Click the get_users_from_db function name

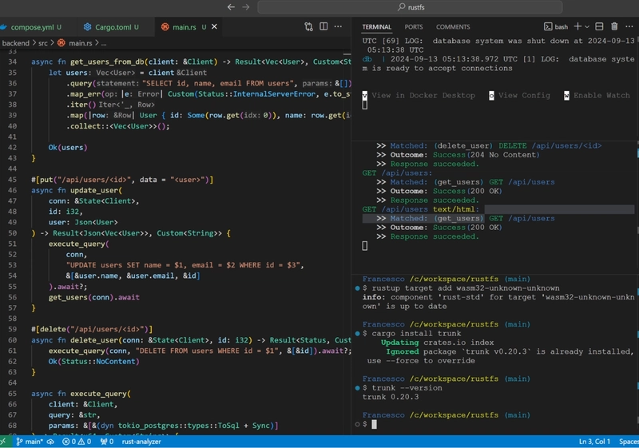pyautogui.click(x=107, y=62)
